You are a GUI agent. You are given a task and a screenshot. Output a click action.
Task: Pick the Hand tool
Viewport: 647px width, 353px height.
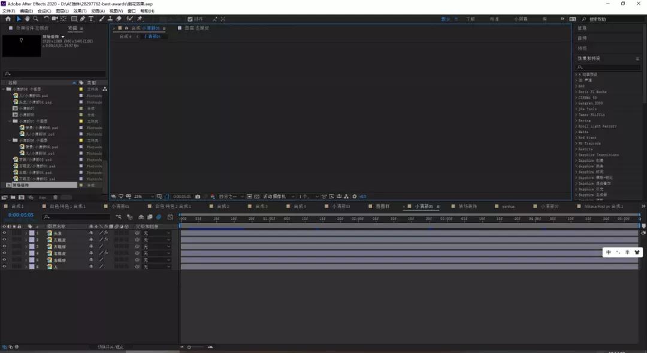27,19
